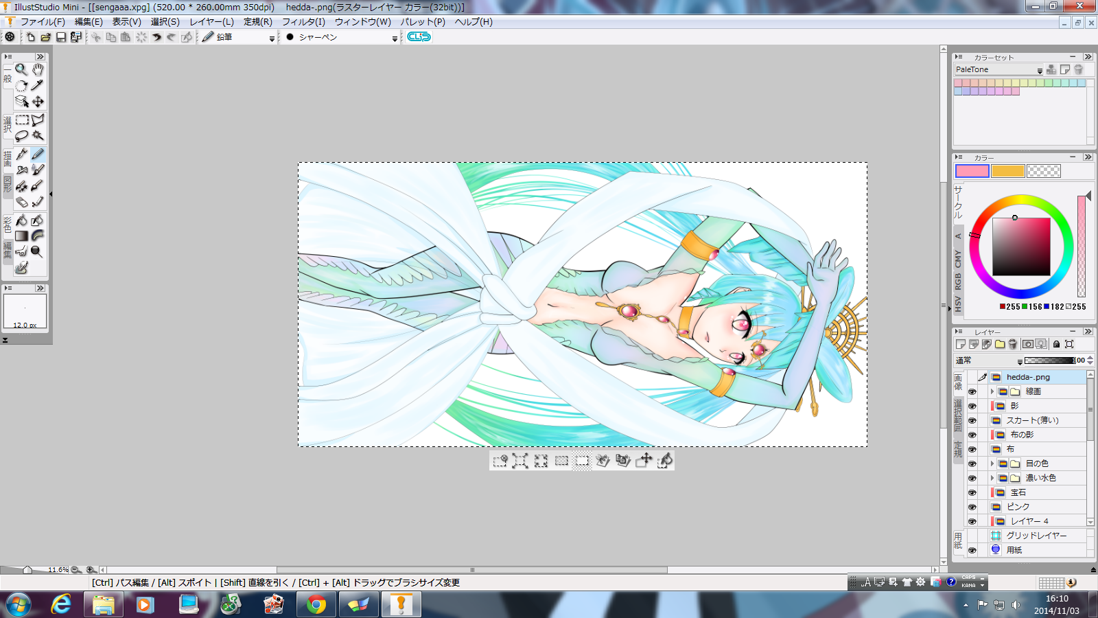The width and height of the screenshot is (1098, 618).
Task: Expand the 目の色 layer folder
Action: click(x=992, y=463)
